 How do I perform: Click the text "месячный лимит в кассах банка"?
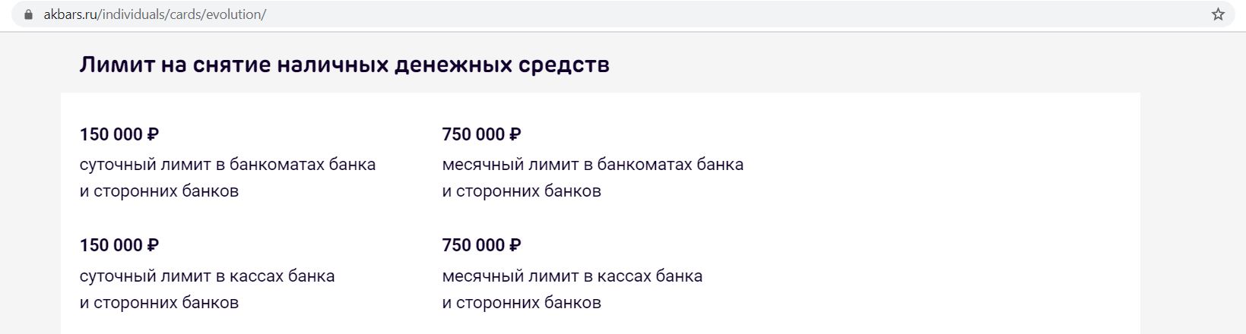(572, 276)
